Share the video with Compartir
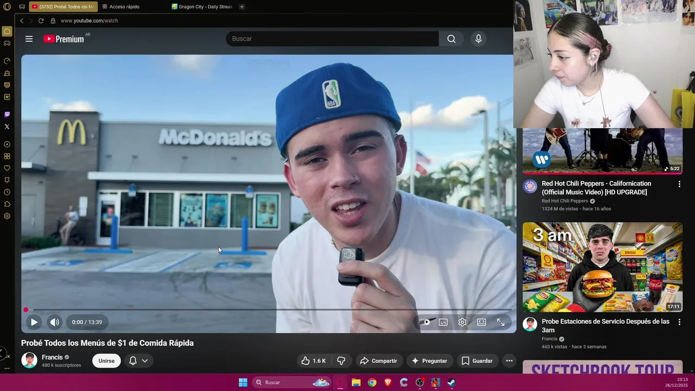The height and width of the screenshot is (391, 695). pos(379,361)
